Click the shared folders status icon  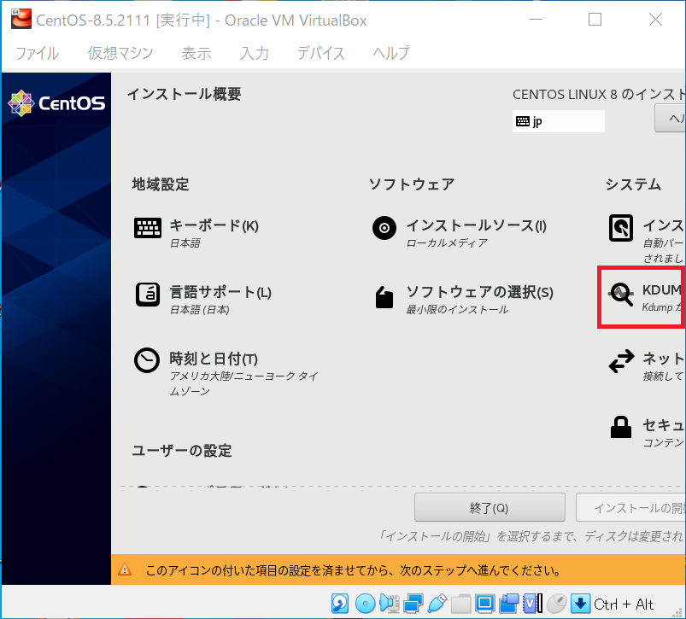[460, 604]
